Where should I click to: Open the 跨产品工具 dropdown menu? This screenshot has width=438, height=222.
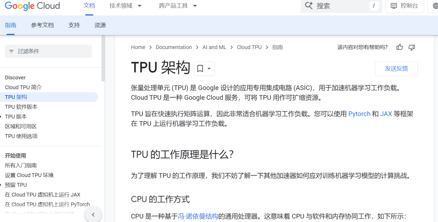(178, 6)
